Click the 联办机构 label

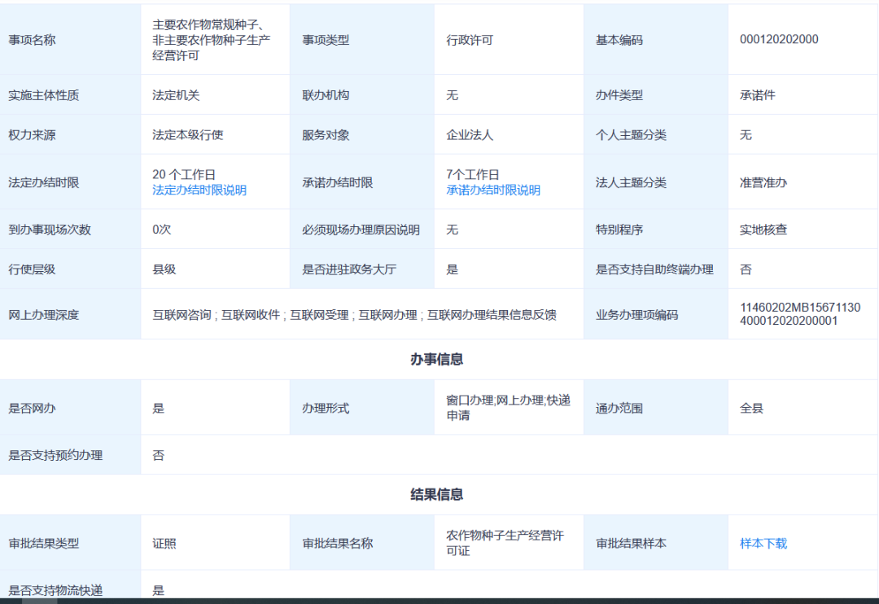[x=326, y=95]
